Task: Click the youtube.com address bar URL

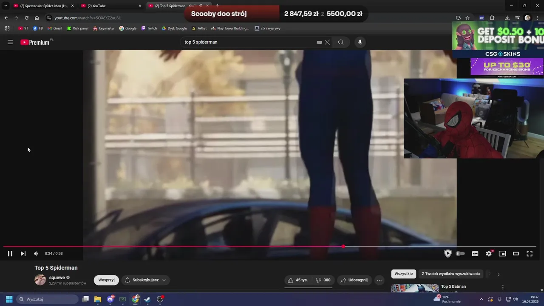Action: [x=88, y=18]
